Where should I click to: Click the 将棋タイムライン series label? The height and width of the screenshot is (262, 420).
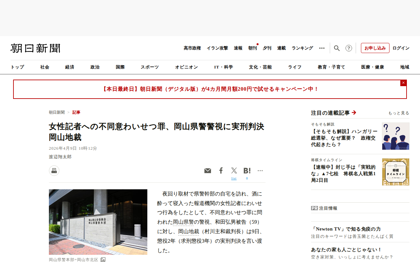[x=327, y=160]
